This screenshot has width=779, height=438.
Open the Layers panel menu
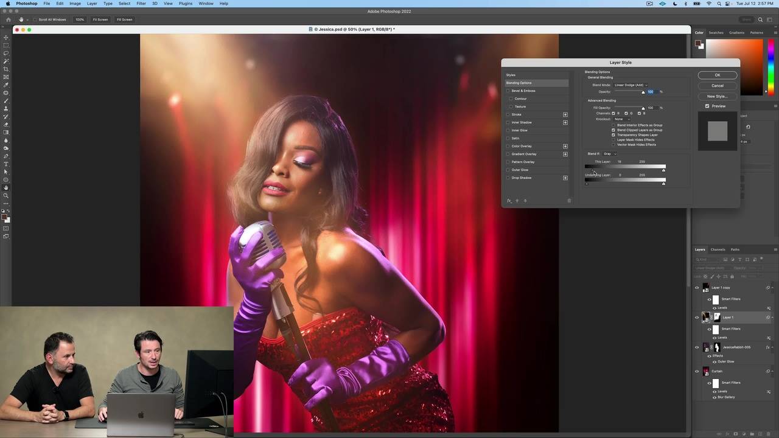click(775, 249)
